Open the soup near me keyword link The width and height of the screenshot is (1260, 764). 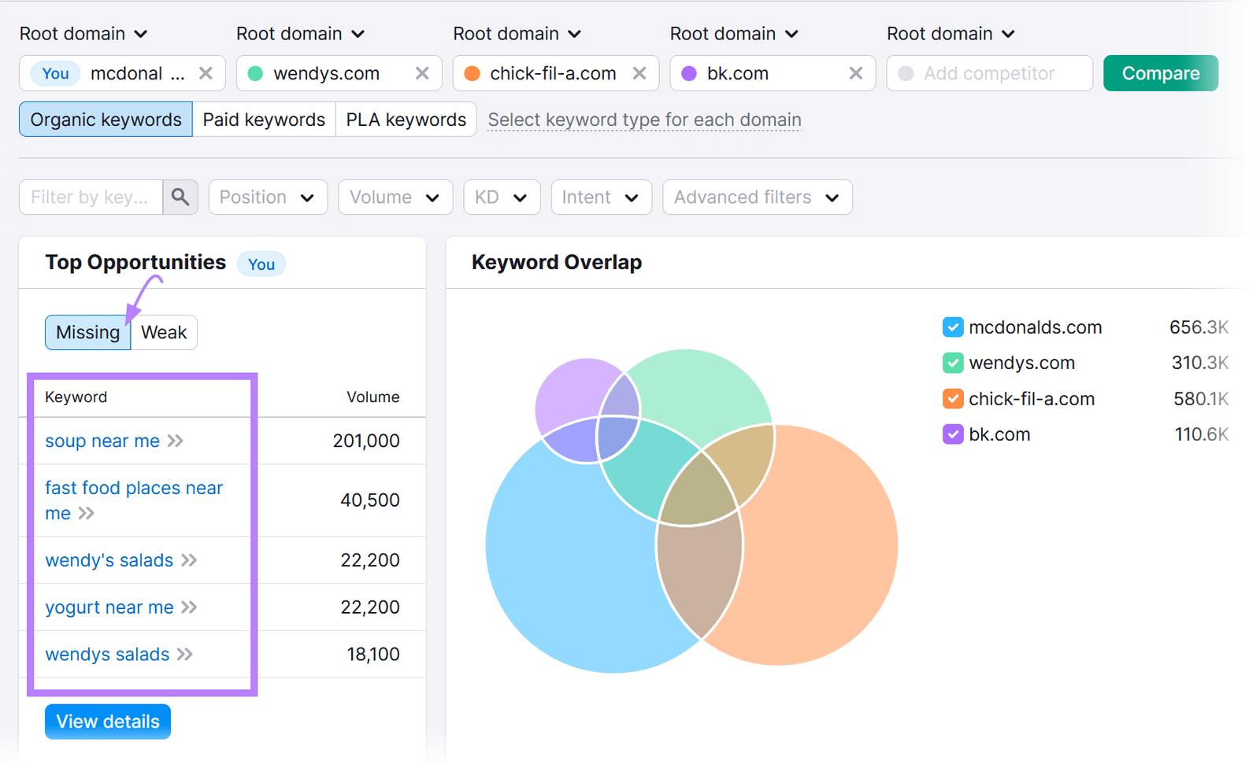click(102, 441)
